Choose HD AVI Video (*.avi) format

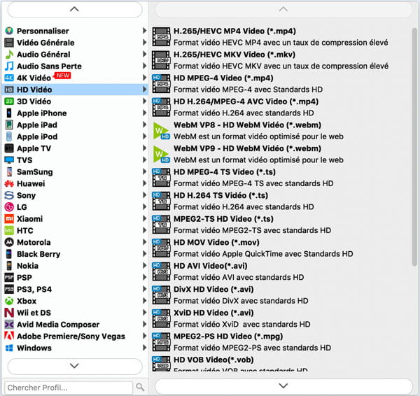click(x=213, y=266)
